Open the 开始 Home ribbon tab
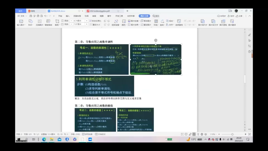Viewport: 268px width, 151px height. [x=60, y=16]
